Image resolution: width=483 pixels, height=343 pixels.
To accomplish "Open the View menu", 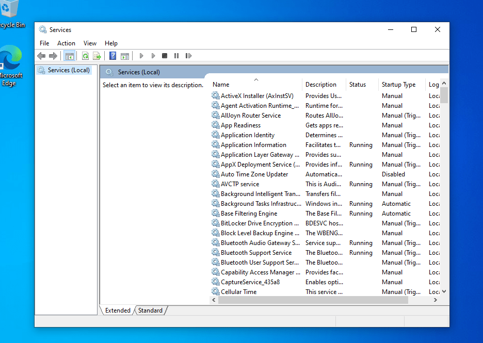I will coord(90,43).
